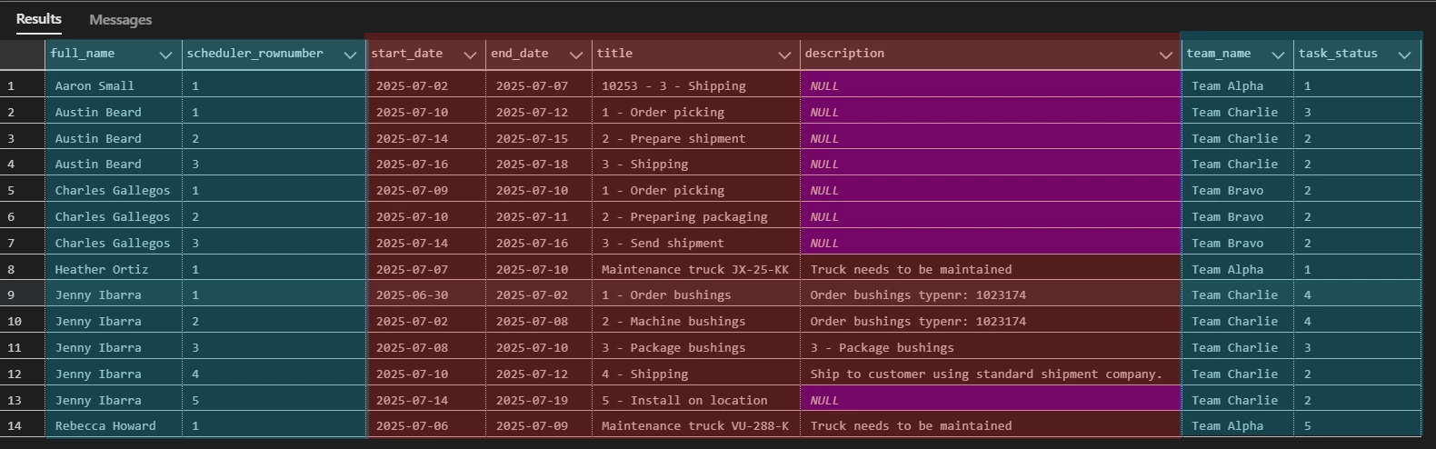This screenshot has height=449, width=1436.
Task: Select the title column header
Action: pyautogui.click(x=696, y=55)
